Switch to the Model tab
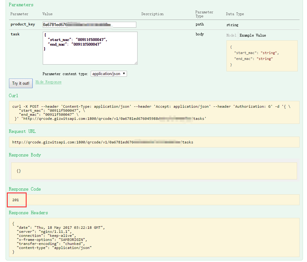Viewport: 307px width, 262px height. (231, 35)
